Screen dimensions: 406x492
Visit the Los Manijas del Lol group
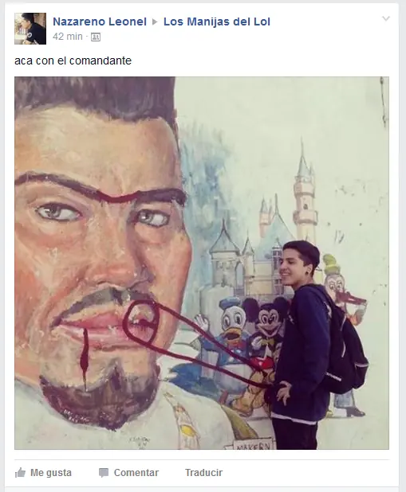217,21
